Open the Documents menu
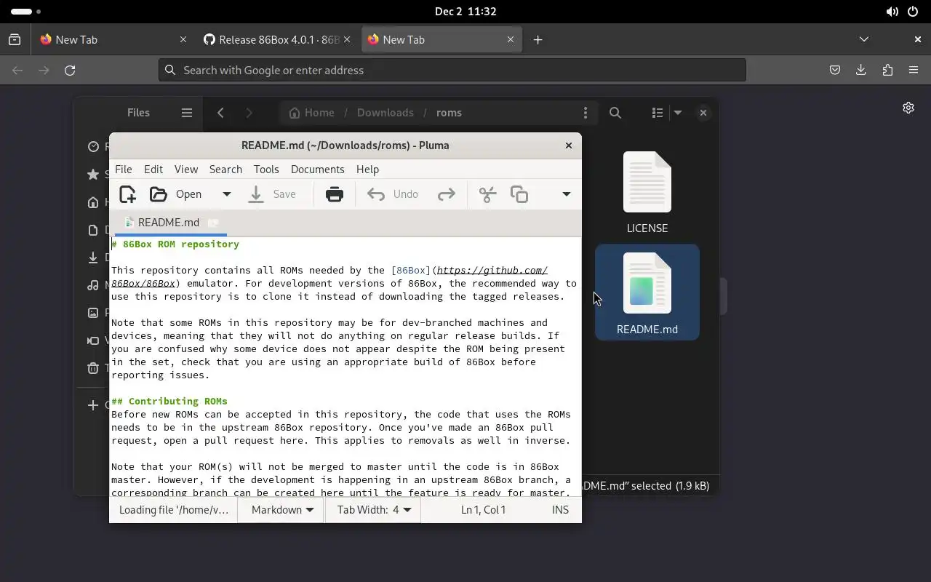Image resolution: width=931 pixels, height=582 pixels. [317, 169]
